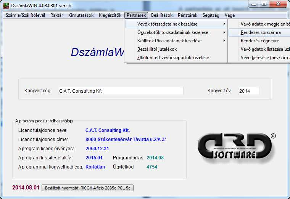Screen dimensions: 290x199
Task: Choose Elkülönített vevőcsoportok kezelése entry
Action: click(x=176, y=58)
